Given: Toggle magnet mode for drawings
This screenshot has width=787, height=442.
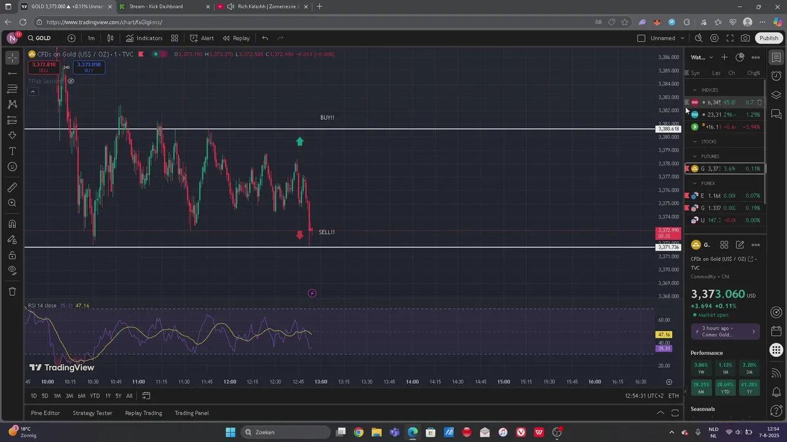Looking at the screenshot, I should (x=12, y=224).
